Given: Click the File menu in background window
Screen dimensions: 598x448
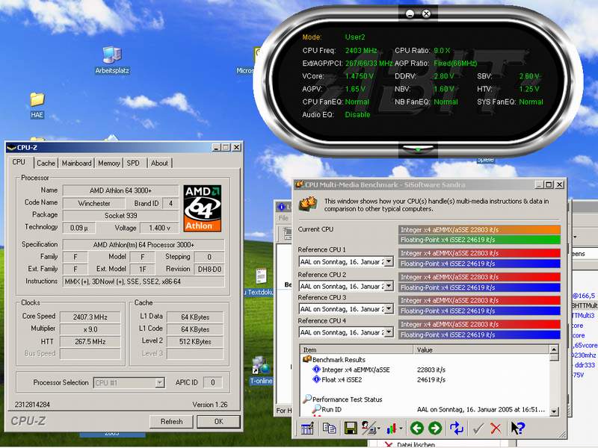Looking at the screenshot, I should 283,218.
